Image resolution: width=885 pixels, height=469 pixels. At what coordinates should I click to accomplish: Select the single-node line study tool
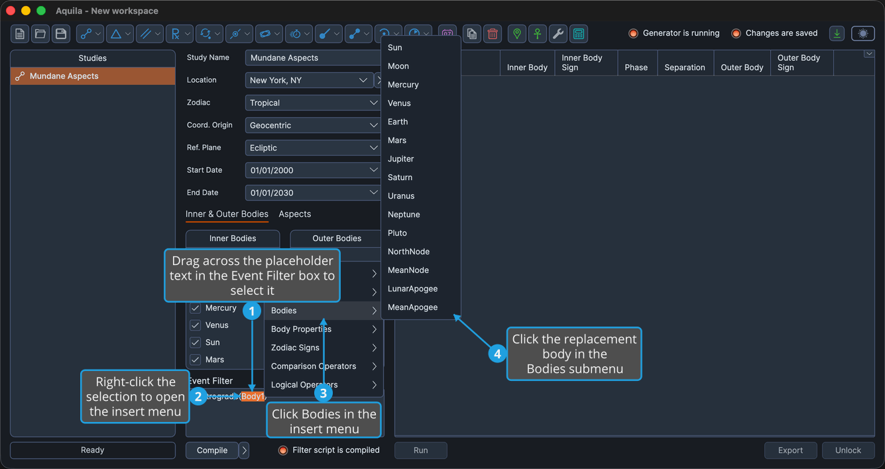pyautogui.click(x=324, y=34)
